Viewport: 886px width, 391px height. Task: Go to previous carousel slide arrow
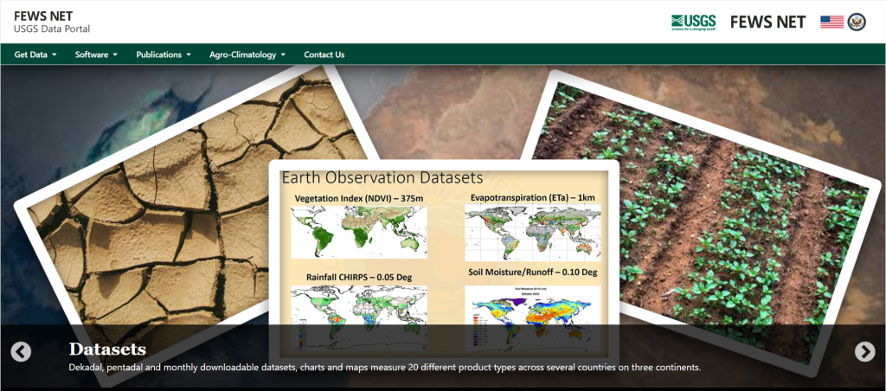coord(21,351)
